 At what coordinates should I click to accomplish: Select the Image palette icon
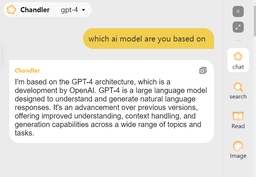(238, 146)
